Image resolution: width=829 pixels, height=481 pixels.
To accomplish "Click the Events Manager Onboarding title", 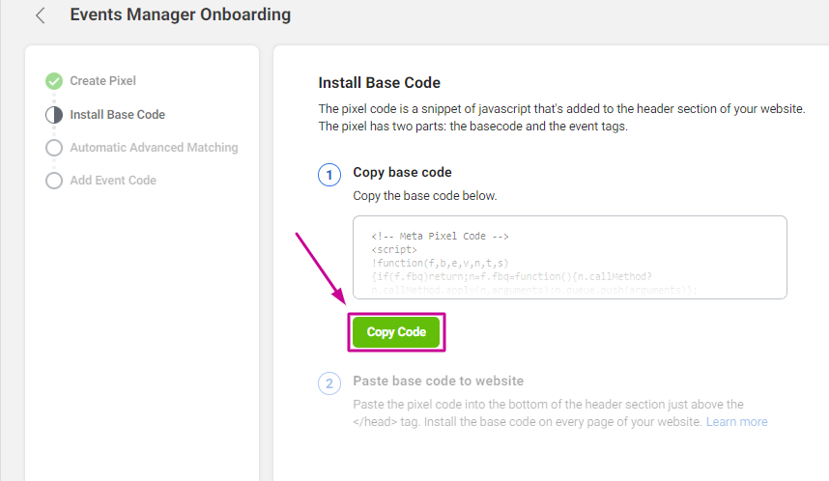I will point(181,14).
